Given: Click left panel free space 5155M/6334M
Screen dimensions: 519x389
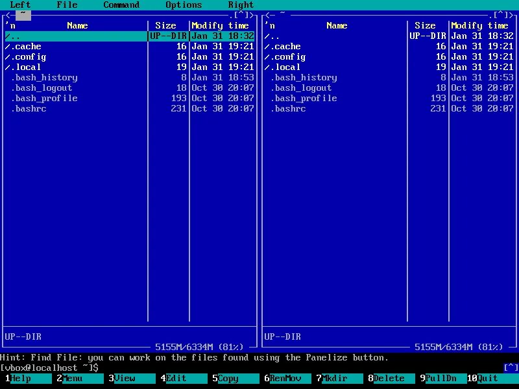Looking at the screenshot, I should click(199, 347).
